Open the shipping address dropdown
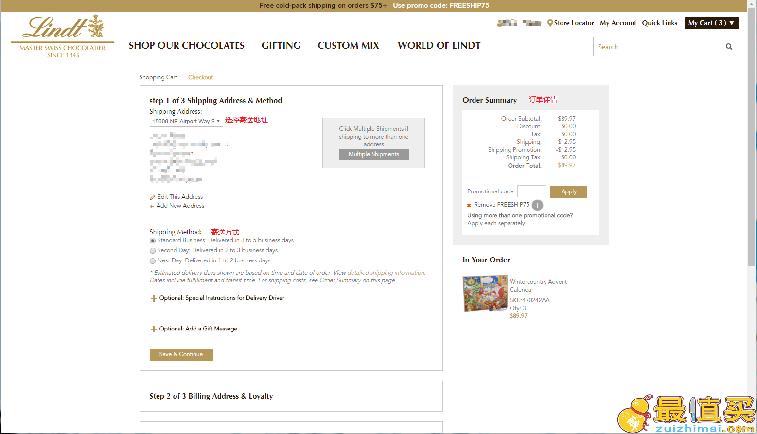 click(186, 121)
